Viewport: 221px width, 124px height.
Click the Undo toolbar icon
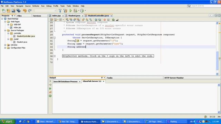click(x=25, y=11)
